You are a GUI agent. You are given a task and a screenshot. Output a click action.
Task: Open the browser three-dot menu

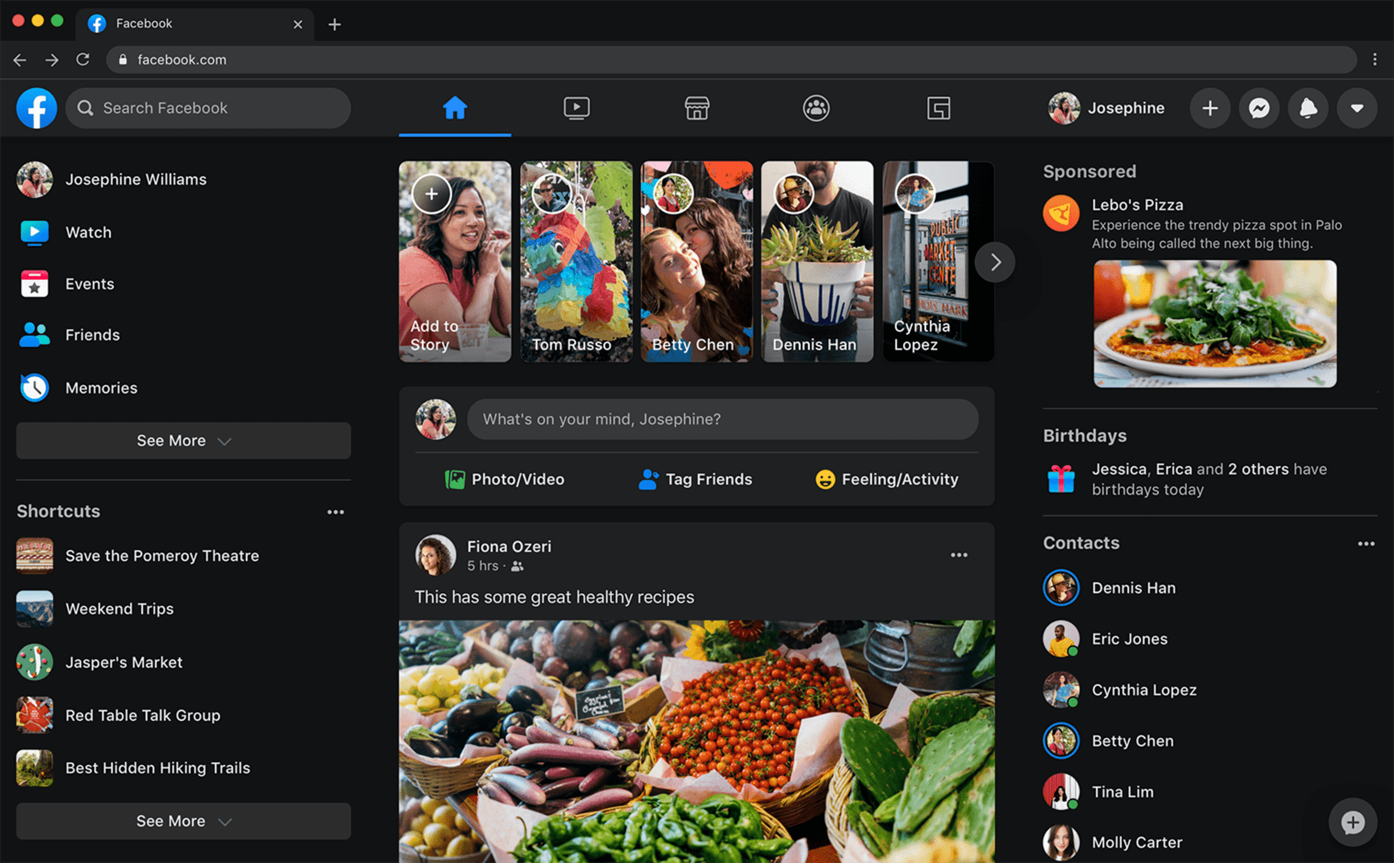1375,59
